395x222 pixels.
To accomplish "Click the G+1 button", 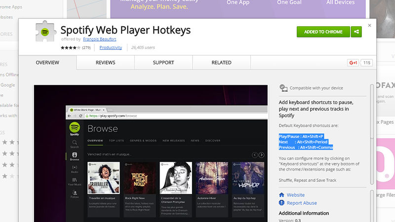I will 353,63.
